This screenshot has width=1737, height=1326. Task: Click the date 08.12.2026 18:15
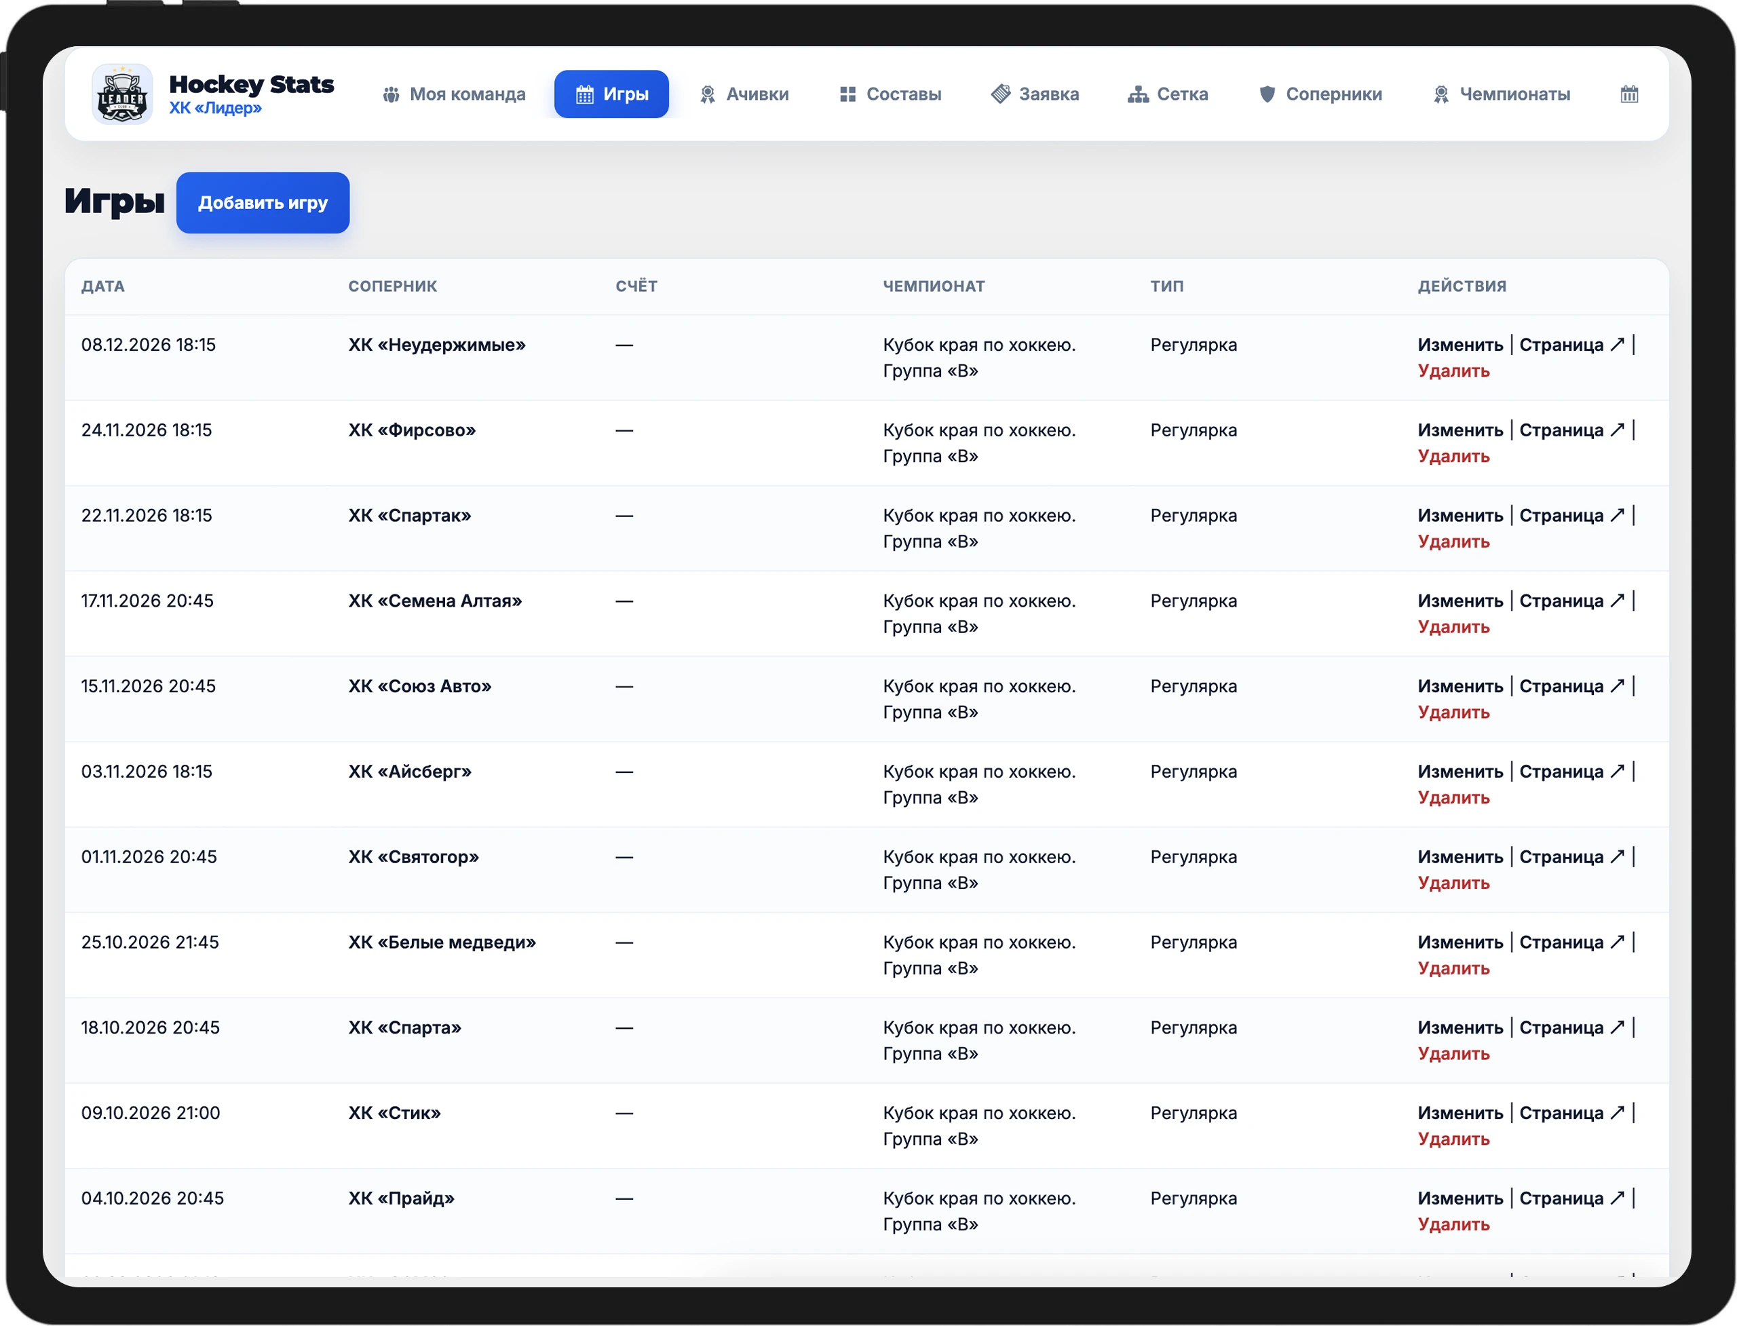[x=149, y=345]
